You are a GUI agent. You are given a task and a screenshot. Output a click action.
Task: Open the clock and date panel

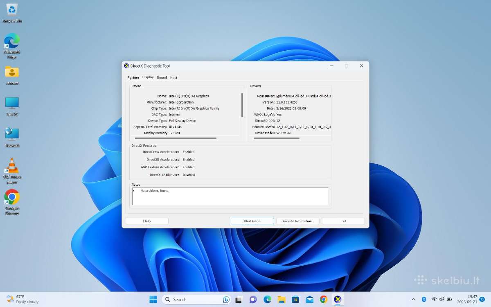467,299
